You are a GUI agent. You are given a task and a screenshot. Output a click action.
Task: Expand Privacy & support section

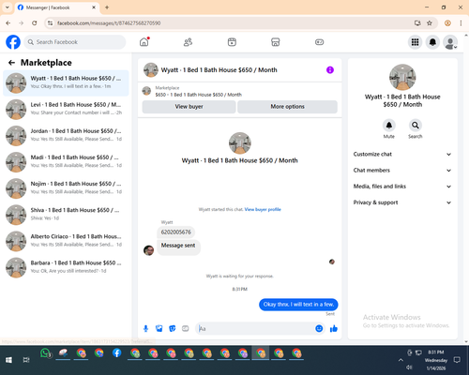click(402, 202)
